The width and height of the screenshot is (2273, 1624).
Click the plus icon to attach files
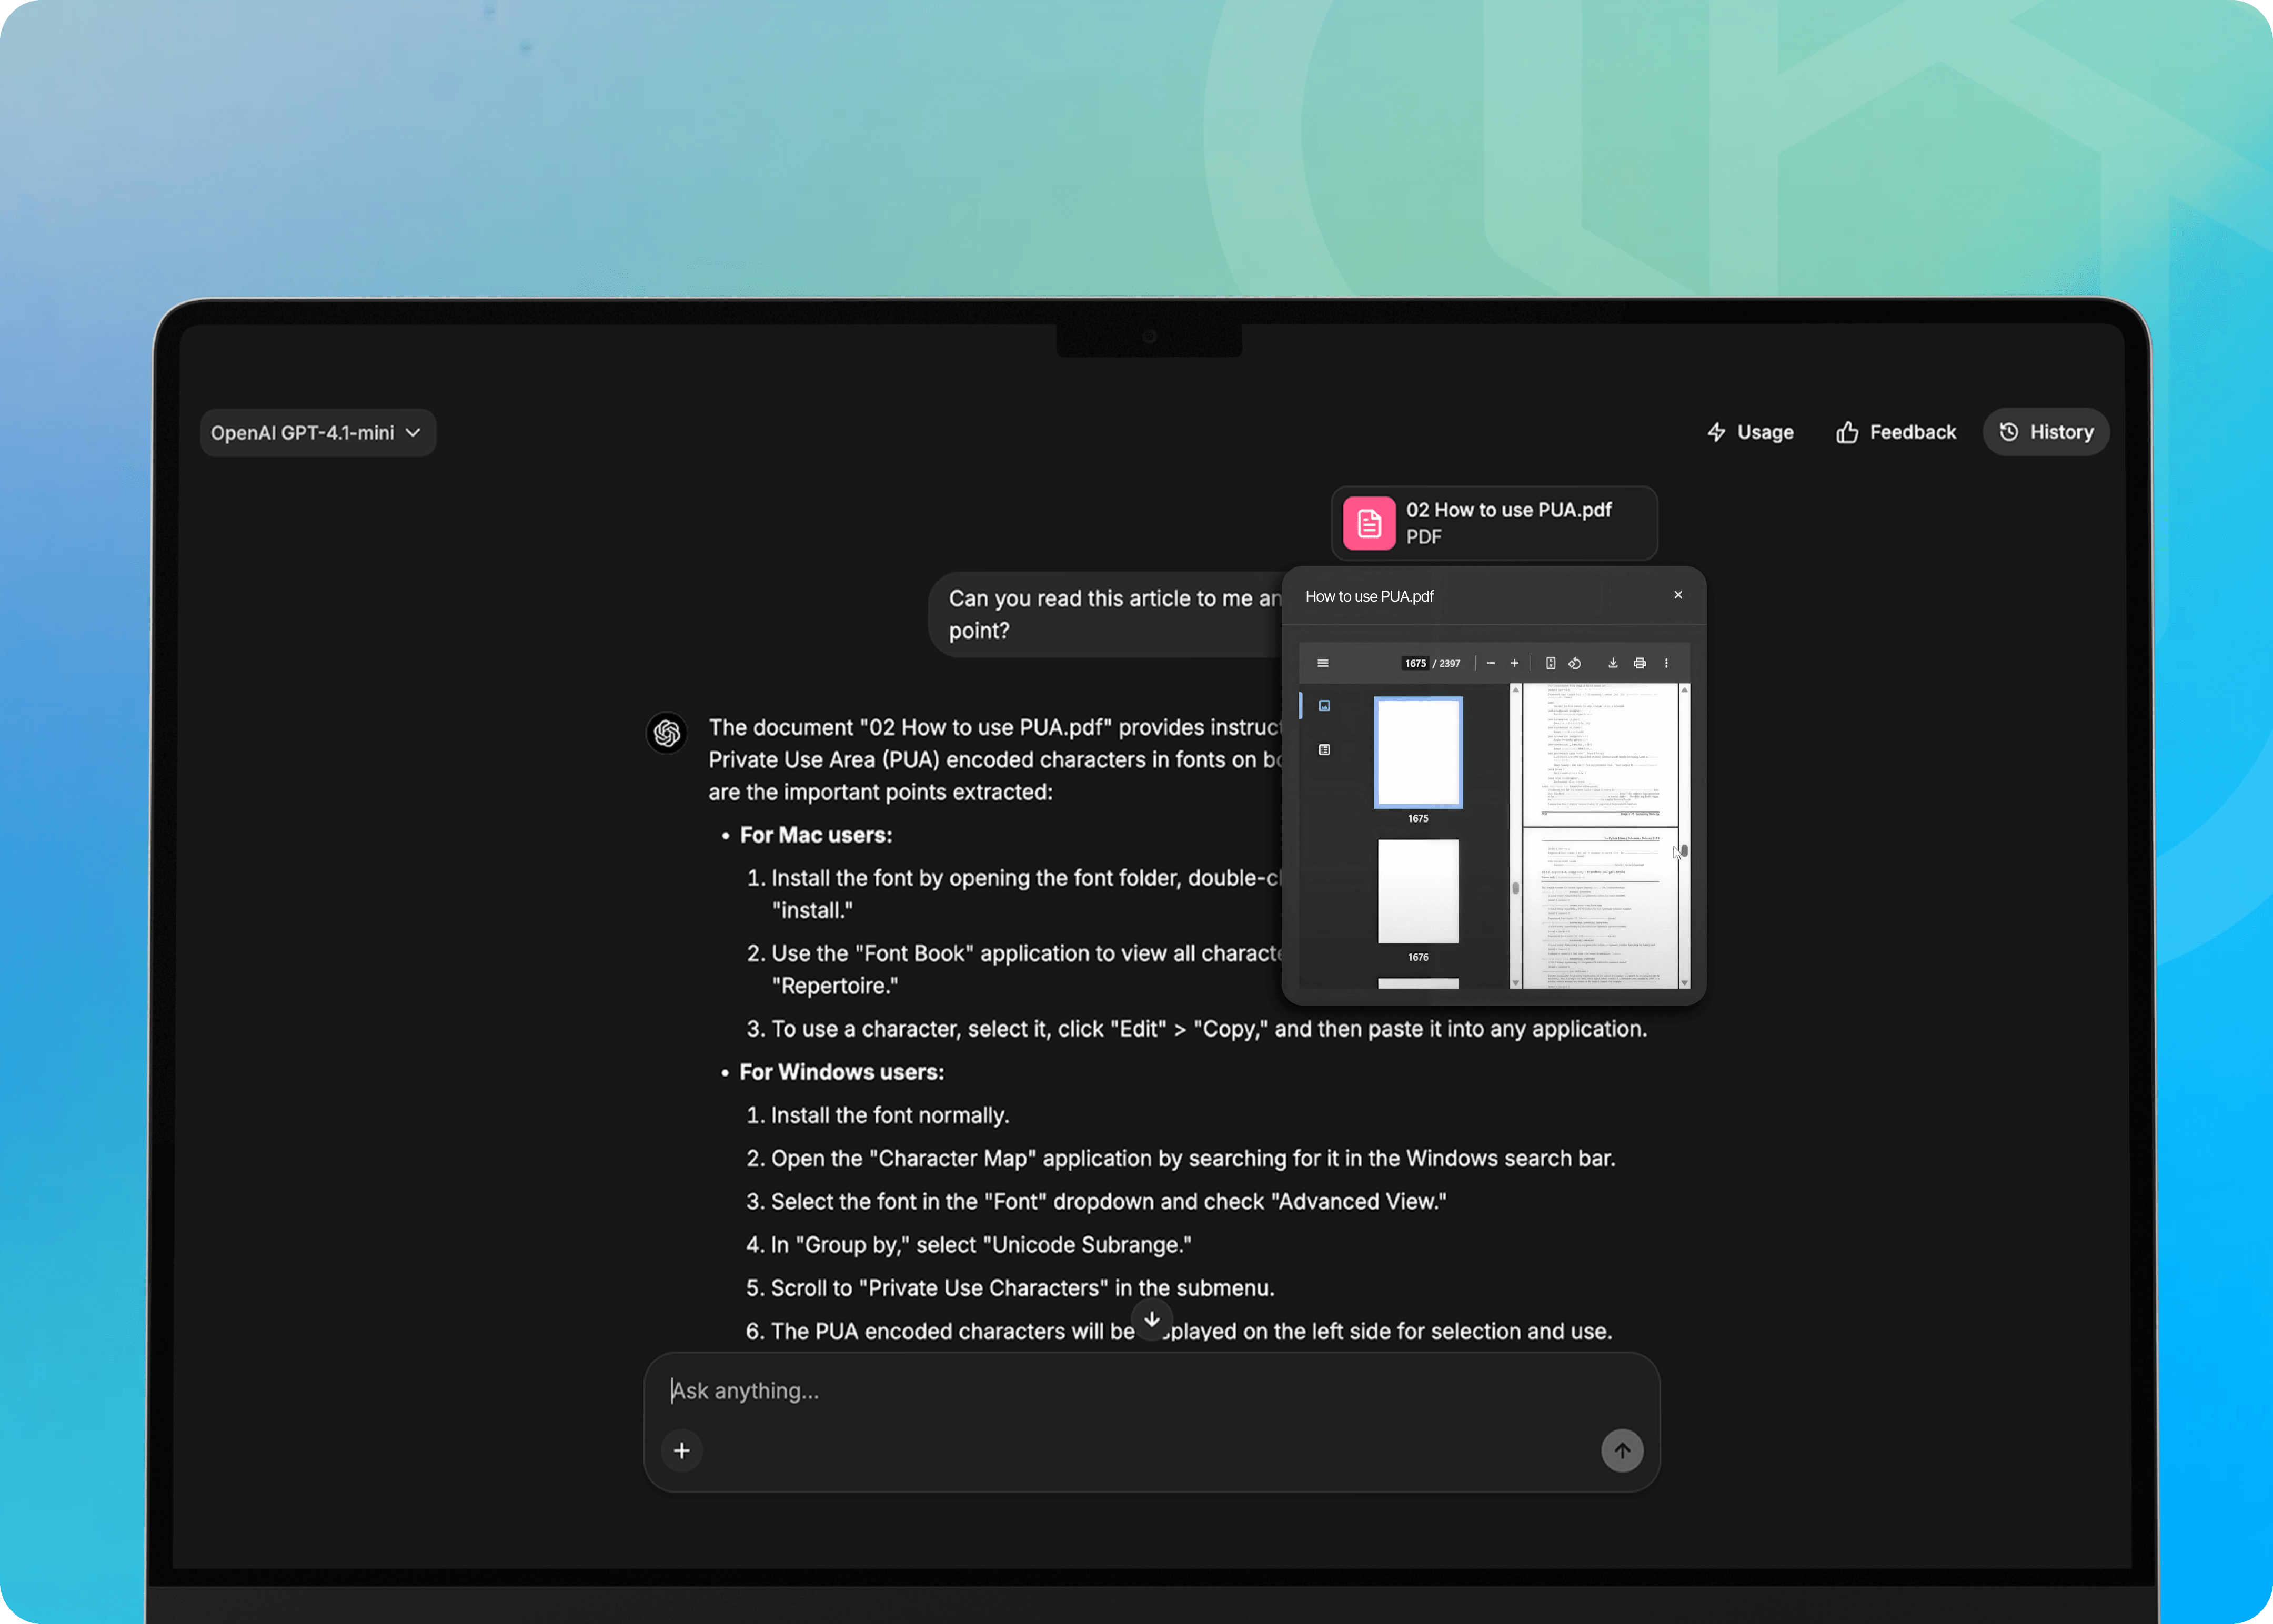tap(681, 1450)
